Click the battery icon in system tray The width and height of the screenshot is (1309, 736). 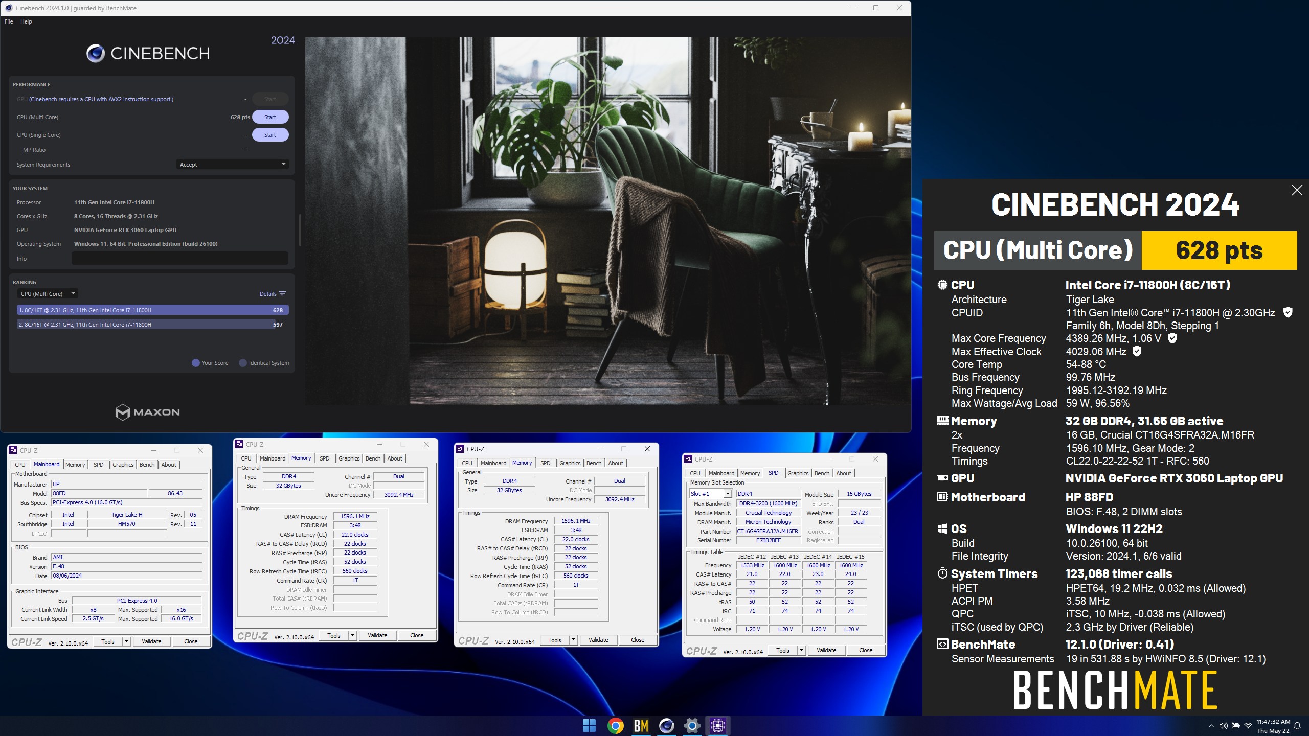tap(1235, 726)
